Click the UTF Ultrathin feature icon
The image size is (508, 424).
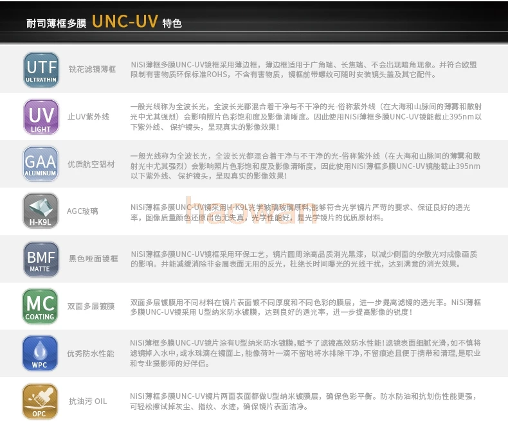[x=41, y=69]
